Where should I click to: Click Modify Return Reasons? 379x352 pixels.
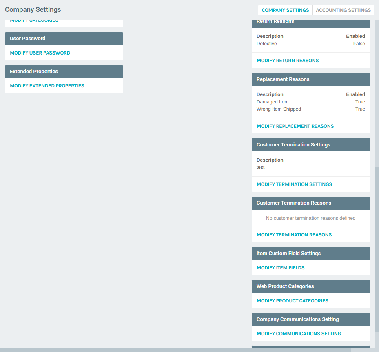tap(288, 60)
